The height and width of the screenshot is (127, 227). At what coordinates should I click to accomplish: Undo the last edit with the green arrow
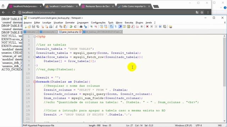point(71,27)
